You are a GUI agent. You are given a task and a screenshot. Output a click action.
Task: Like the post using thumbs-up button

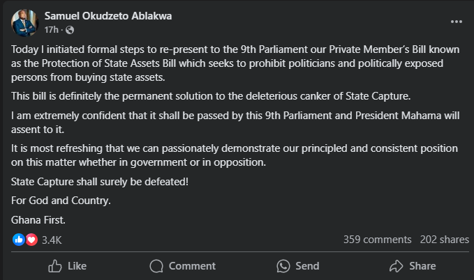tap(67, 266)
